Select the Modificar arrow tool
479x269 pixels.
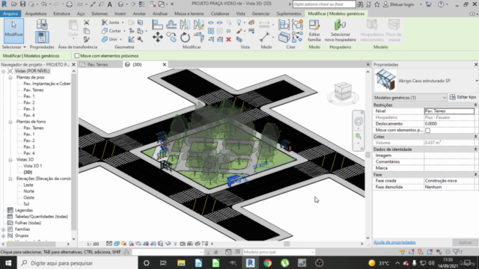pyautogui.click(x=13, y=31)
